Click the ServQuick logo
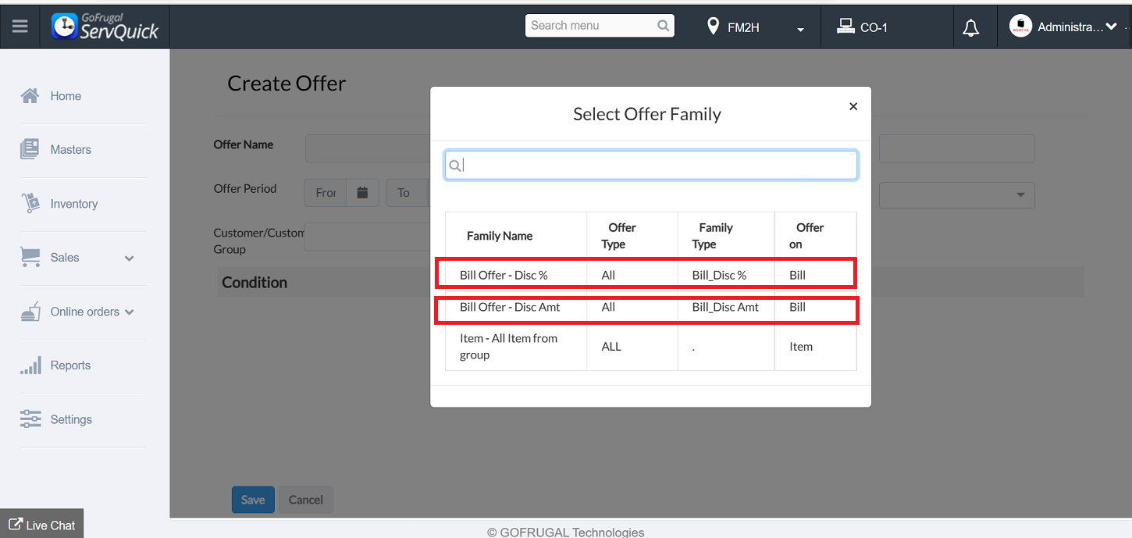Screen dimensions: 1132x538 (x=105, y=27)
